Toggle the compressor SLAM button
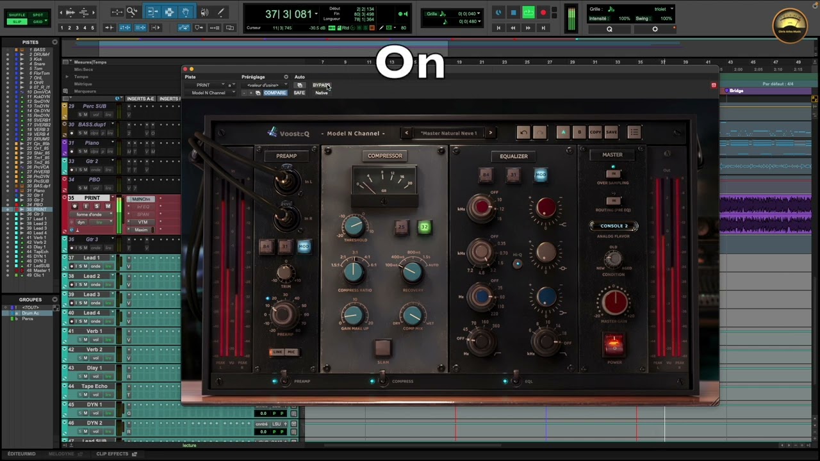This screenshot has width=820, height=461. [382, 347]
